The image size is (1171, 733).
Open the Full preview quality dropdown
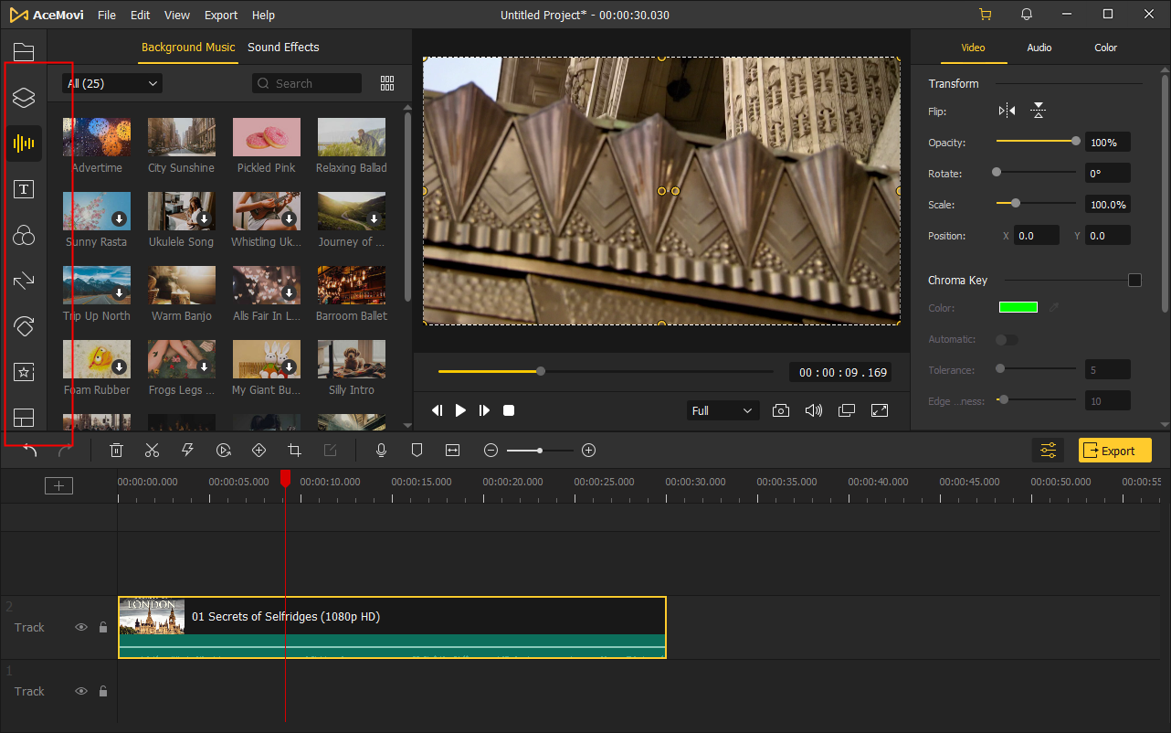tap(723, 410)
